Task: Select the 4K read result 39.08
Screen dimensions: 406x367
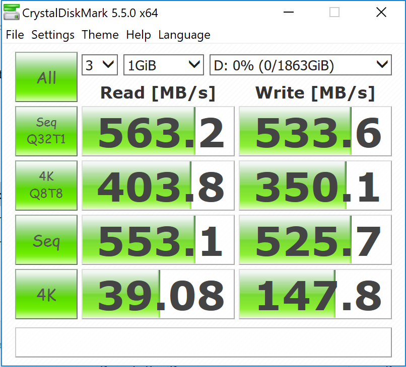Action: pyautogui.click(x=158, y=294)
